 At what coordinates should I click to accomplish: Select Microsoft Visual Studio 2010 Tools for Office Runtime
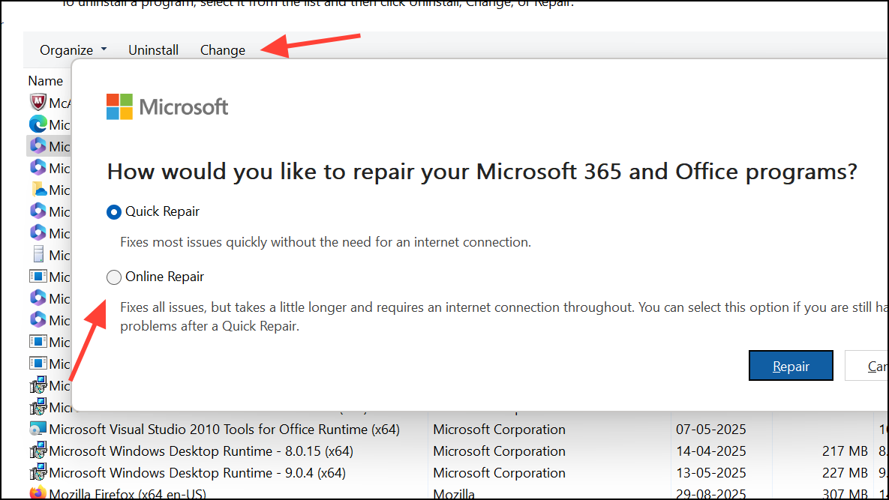pyautogui.click(x=224, y=430)
